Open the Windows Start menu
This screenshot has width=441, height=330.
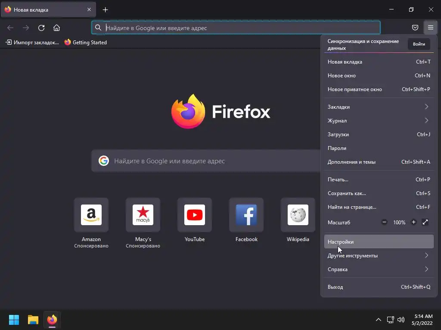click(x=14, y=320)
